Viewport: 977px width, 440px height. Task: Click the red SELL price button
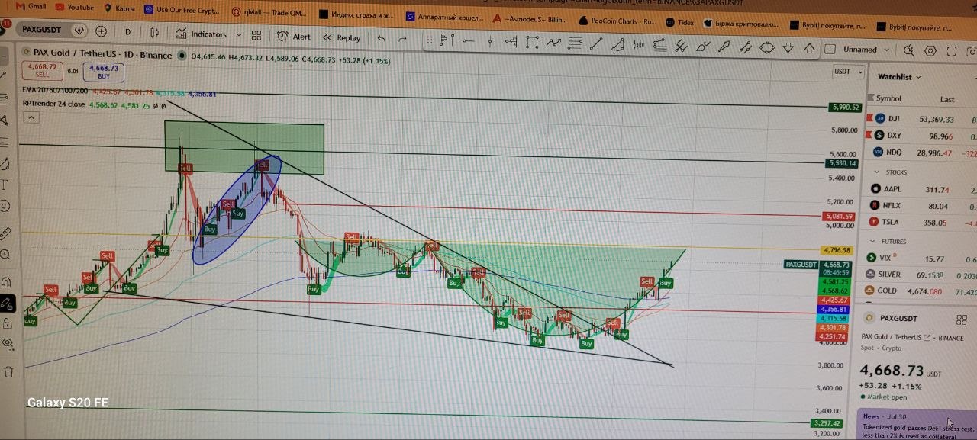click(42, 71)
